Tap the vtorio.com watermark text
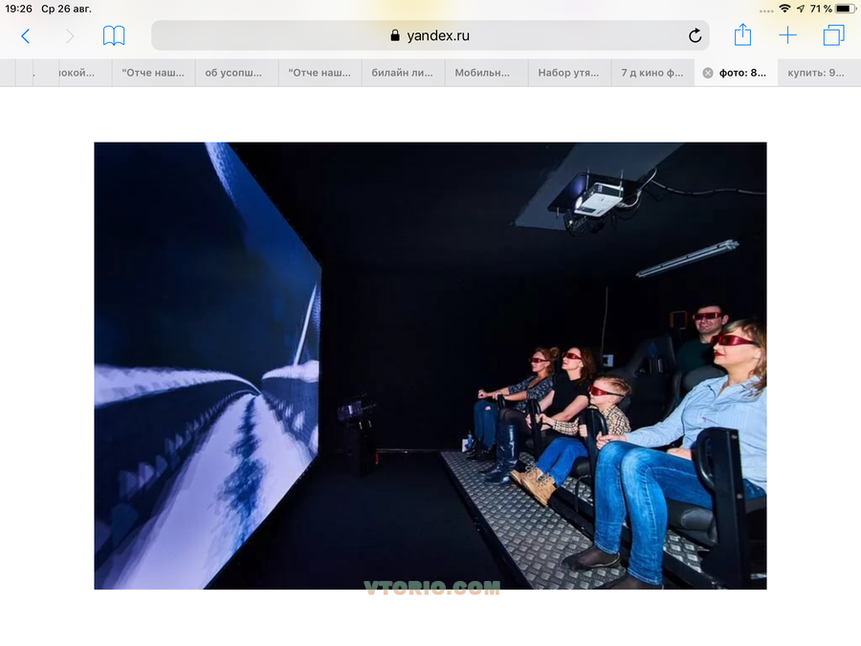This screenshot has height=646, width=861. click(431, 588)
